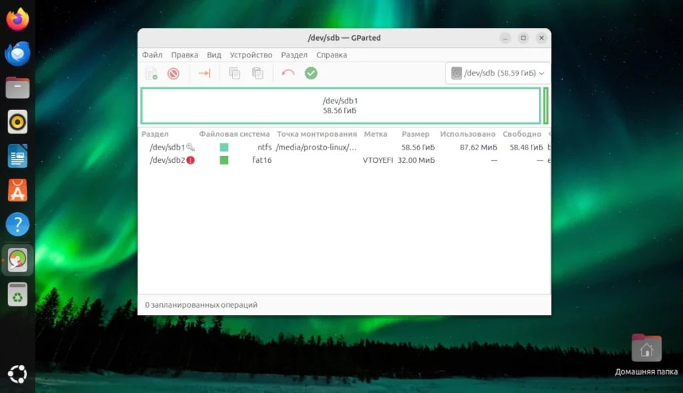Click the Paste partition toolbar icon
Screen dimensions: 683x393
[x=258, y=73]
